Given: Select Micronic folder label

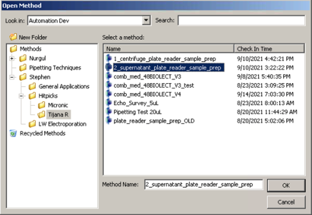Looking at the screenshot, I should [x=58, y=105].
